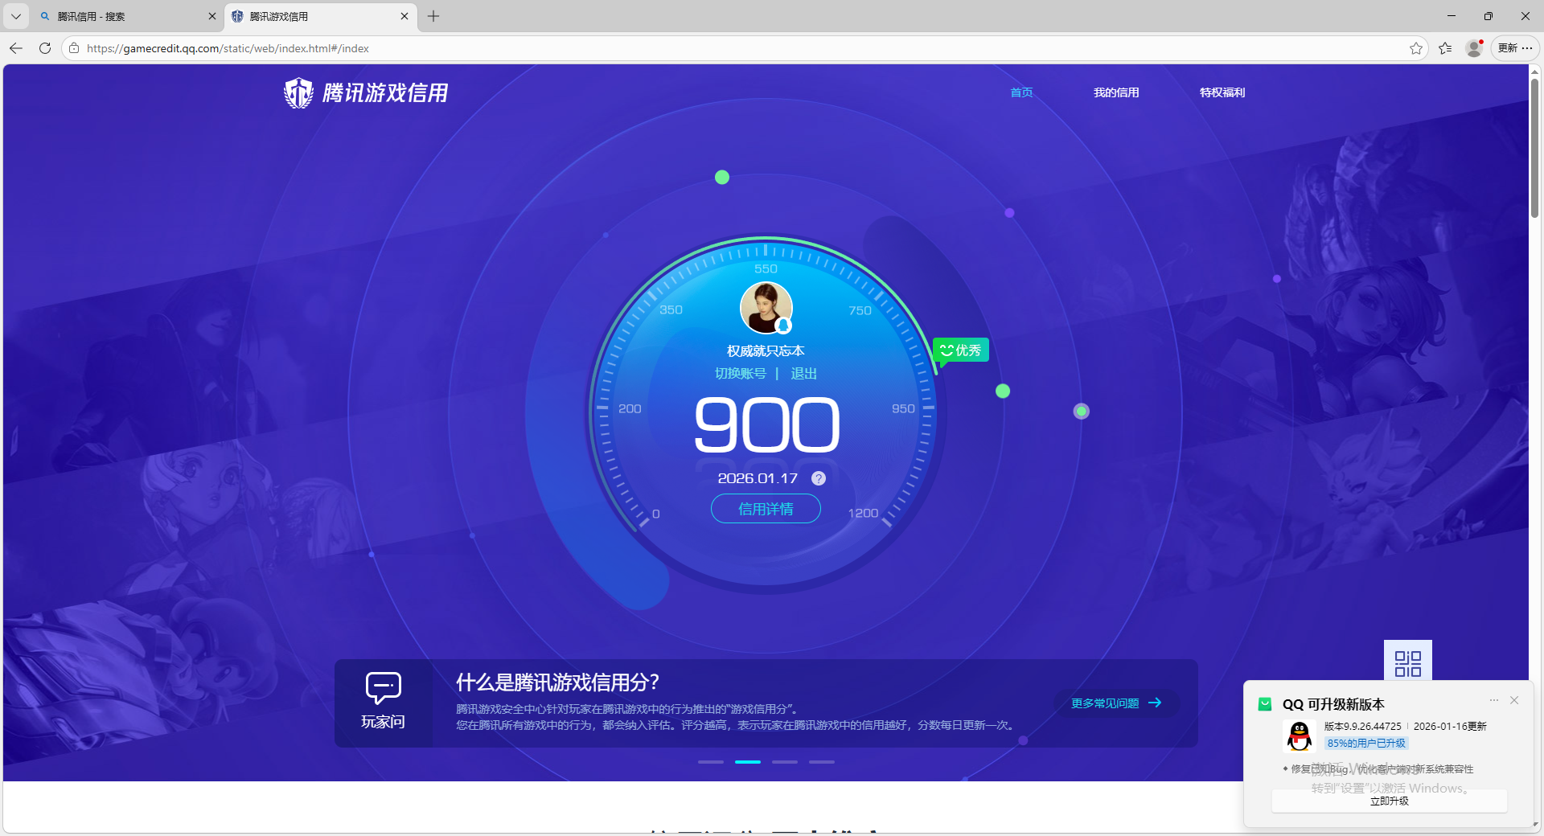Click the Tencent Game Credit shield logo
Screen dimensions: 1544x836
298,93
